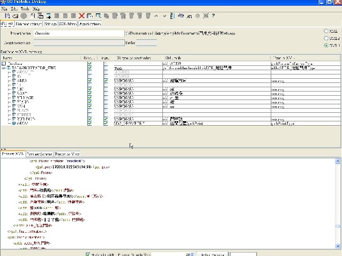Click the move down arrow toolbar icon
342x256 pixels.
pyautogui.click(x=164, y=16)
